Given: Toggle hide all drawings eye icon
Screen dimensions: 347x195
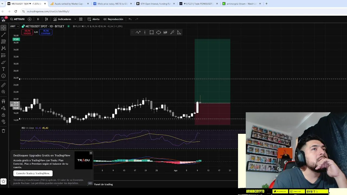Looking at the screenshot, I should tap(4, 122).
